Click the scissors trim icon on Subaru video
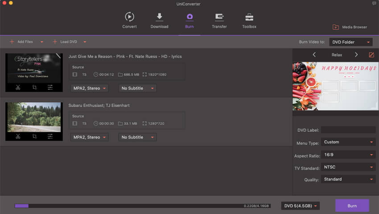Screen dimensions: 379x214 pyautogui.click(x=18, y=136)
